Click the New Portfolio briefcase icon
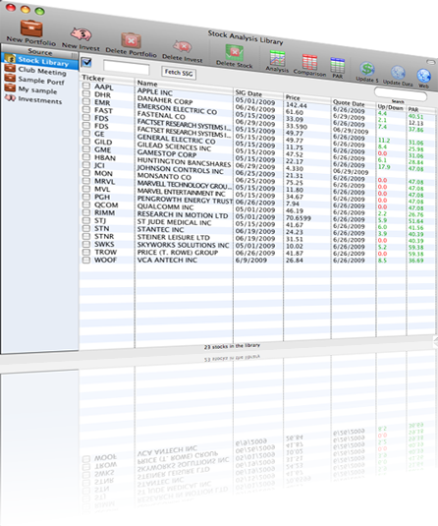This screenshot has width=438, height=526. pyautogui.click(x=31, y=28)
